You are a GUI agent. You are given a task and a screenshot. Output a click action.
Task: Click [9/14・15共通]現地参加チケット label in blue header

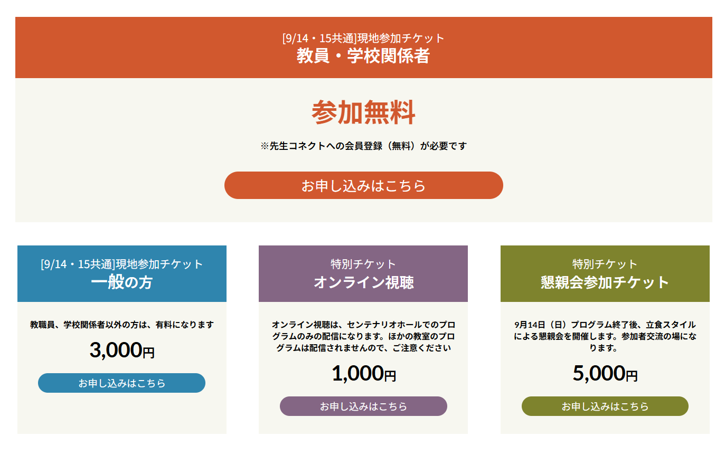point(121,264)
